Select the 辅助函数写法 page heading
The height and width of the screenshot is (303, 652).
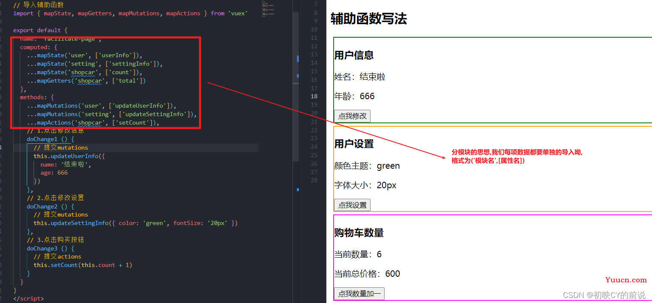pyautogui.click(x=369, y=19)
